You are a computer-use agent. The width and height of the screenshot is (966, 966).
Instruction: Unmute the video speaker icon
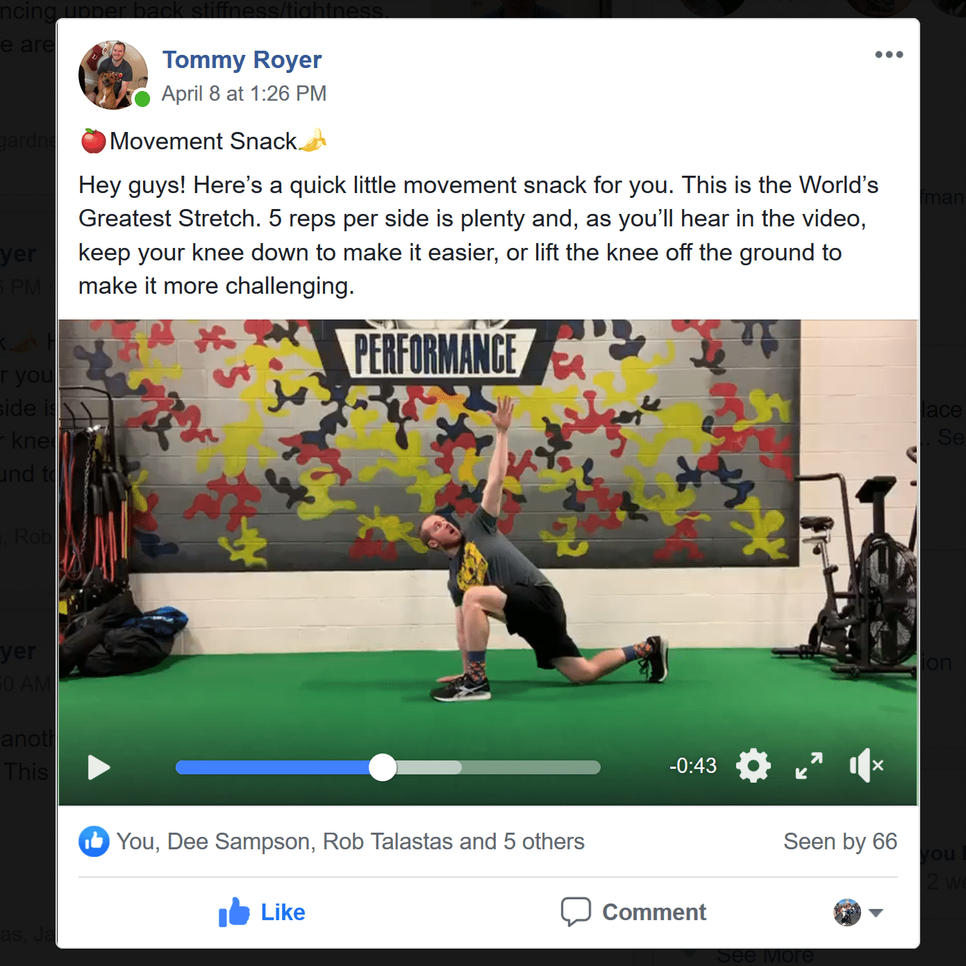(x=867, y=765)
